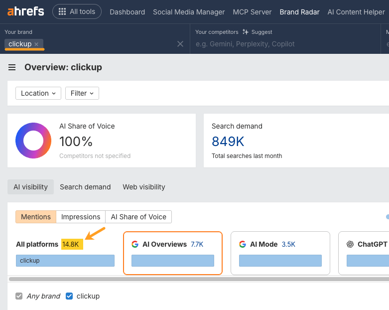Screen dimensions: 389x310
Task: Uncheck the clickup checkbox
Action: pyautogui.click(x=69, y=296)
